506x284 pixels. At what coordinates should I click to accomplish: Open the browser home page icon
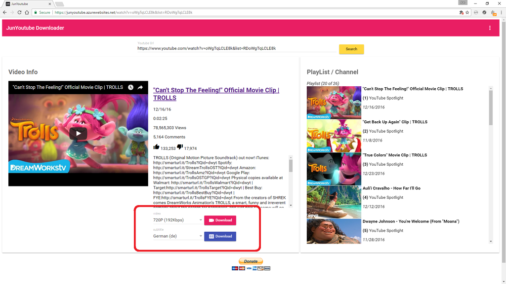(27, 12)
